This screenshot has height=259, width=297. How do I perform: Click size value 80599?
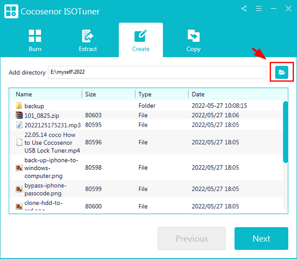tap(93, 189)
